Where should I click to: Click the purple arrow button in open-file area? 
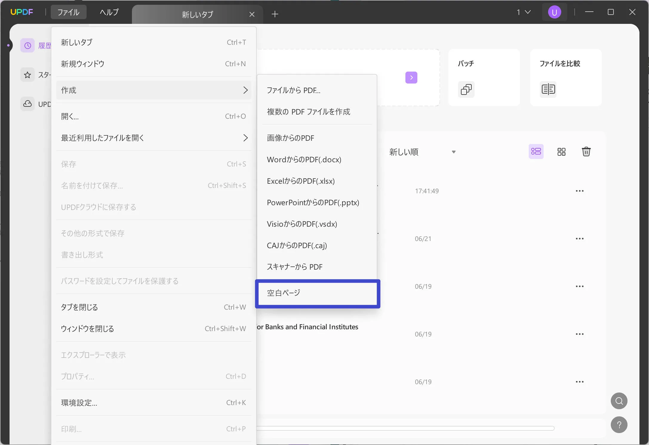pyautogui.click(x=411, y=78)
